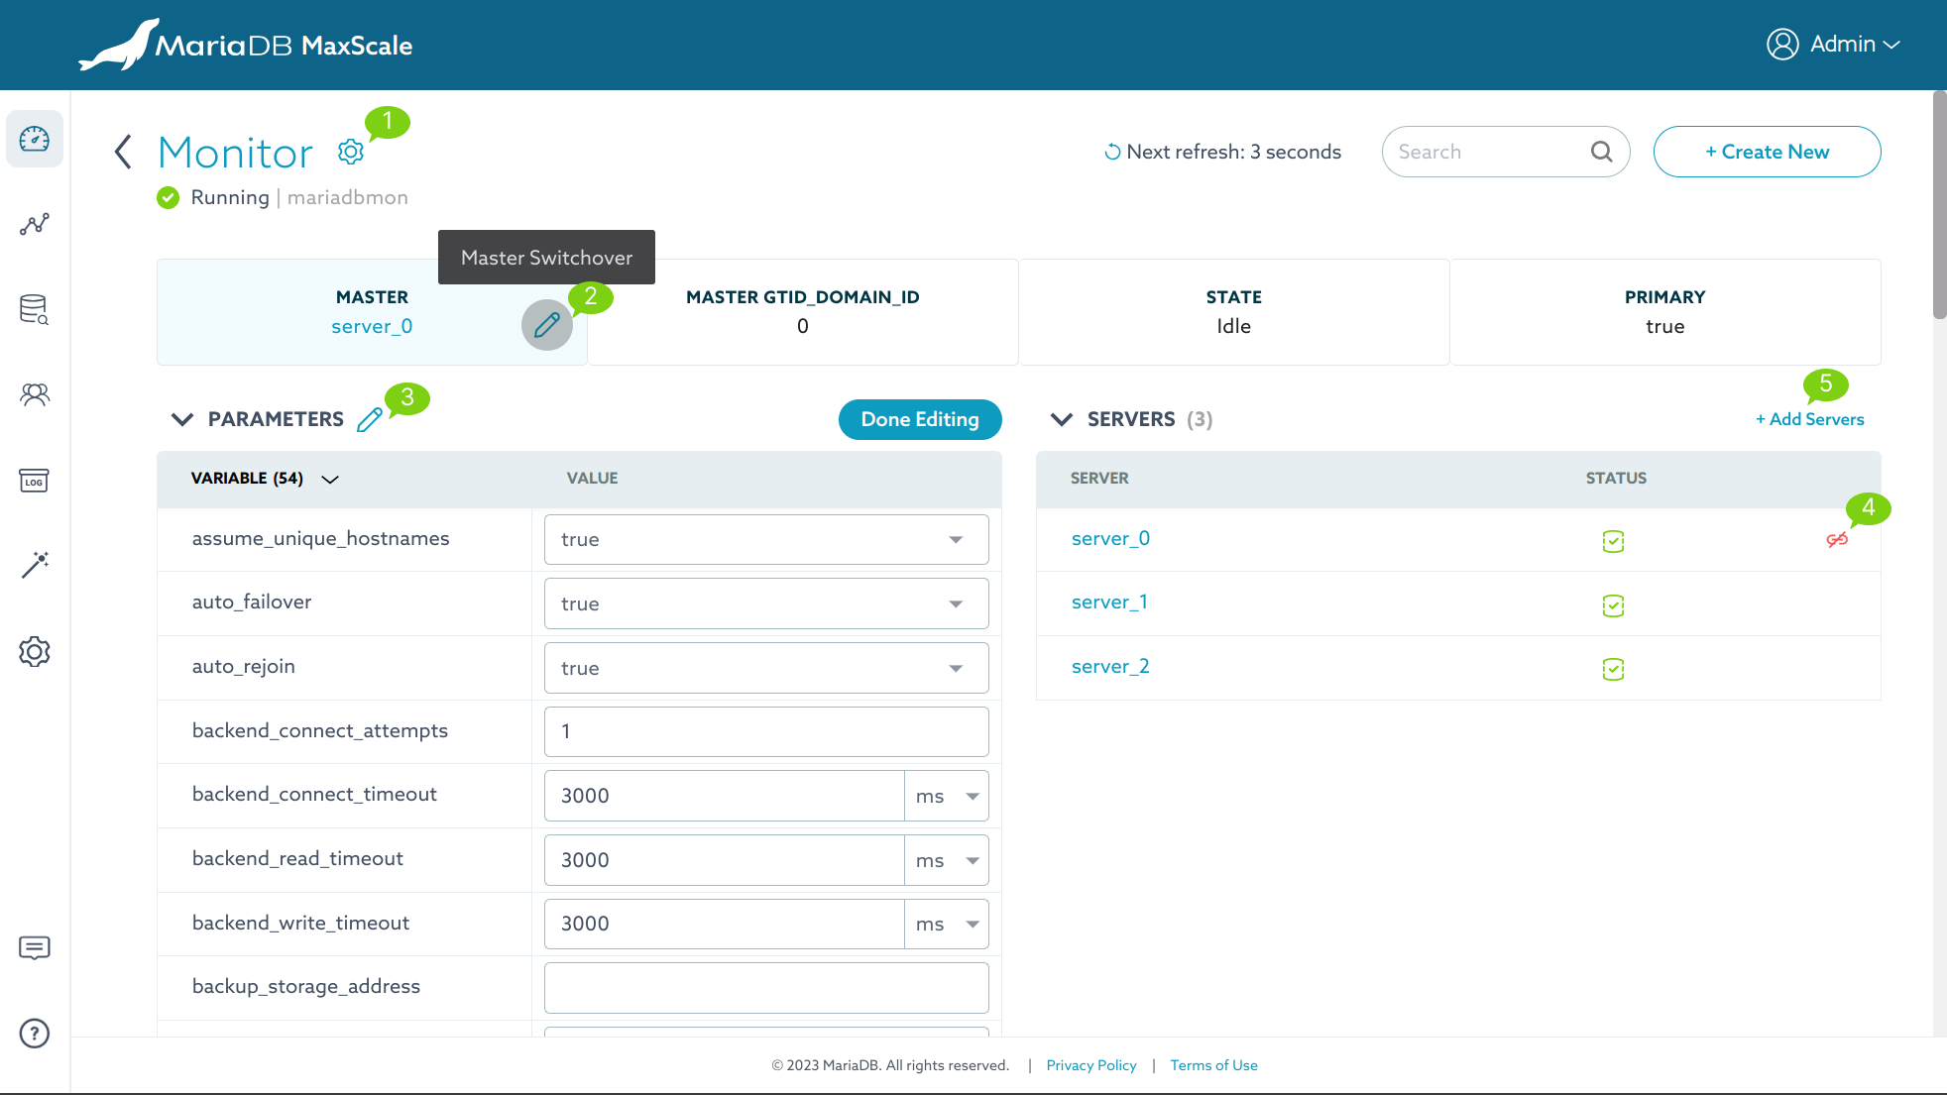This screenshot has height=1095, width=1947.
Task: Click the unlink icon for server_0
Action: [1837, 540]
